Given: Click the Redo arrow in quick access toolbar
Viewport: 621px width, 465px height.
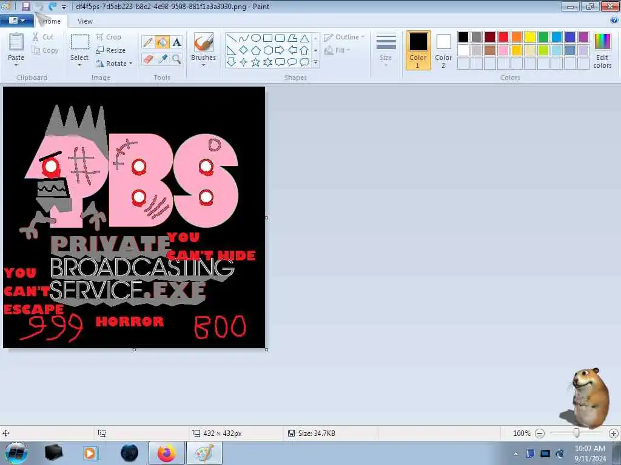Looking at the screenshot, I should 52,6.
